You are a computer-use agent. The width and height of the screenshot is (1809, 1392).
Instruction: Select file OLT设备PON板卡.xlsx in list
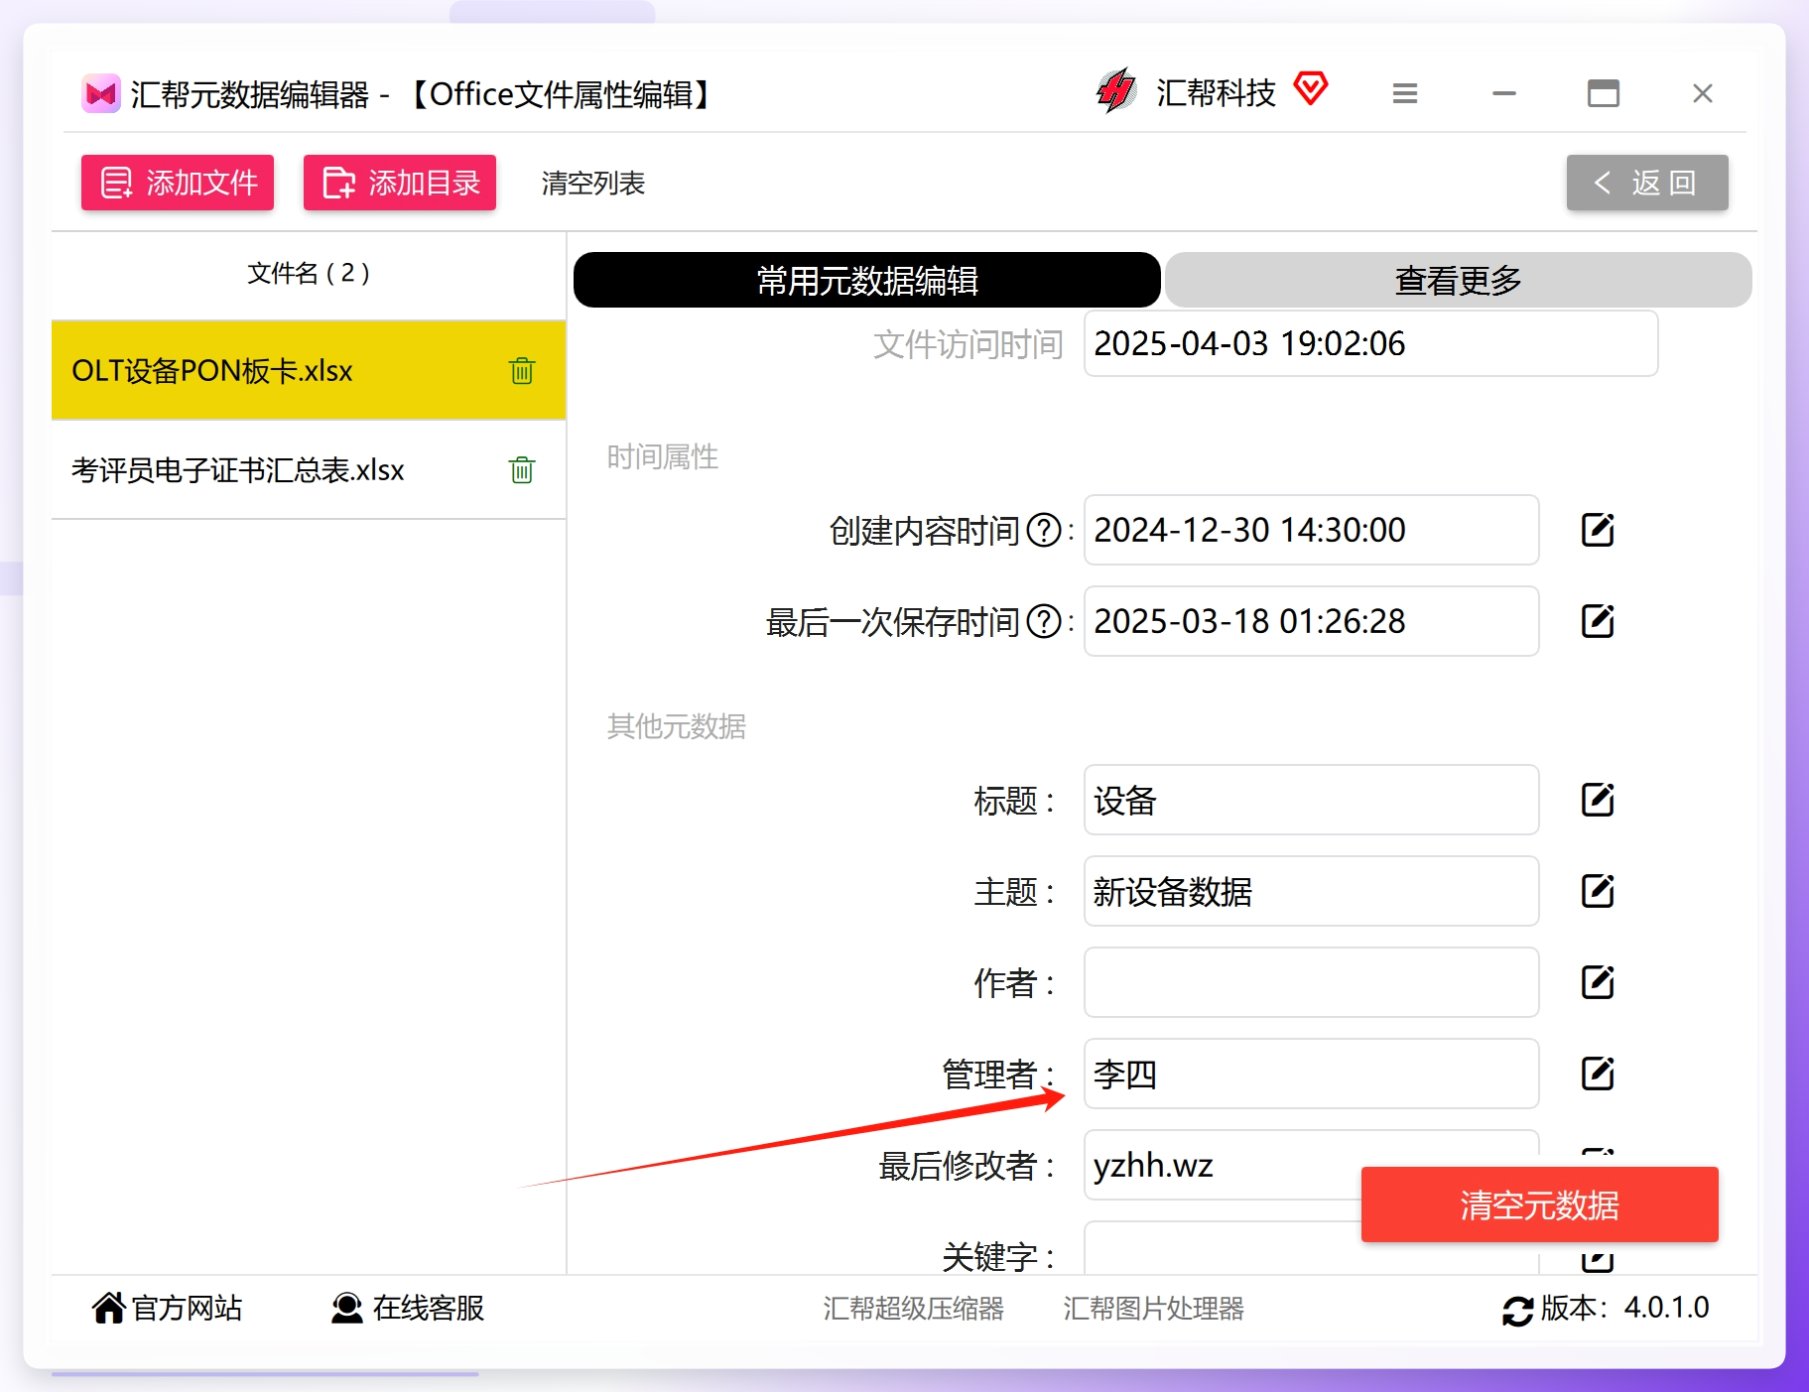309,371
